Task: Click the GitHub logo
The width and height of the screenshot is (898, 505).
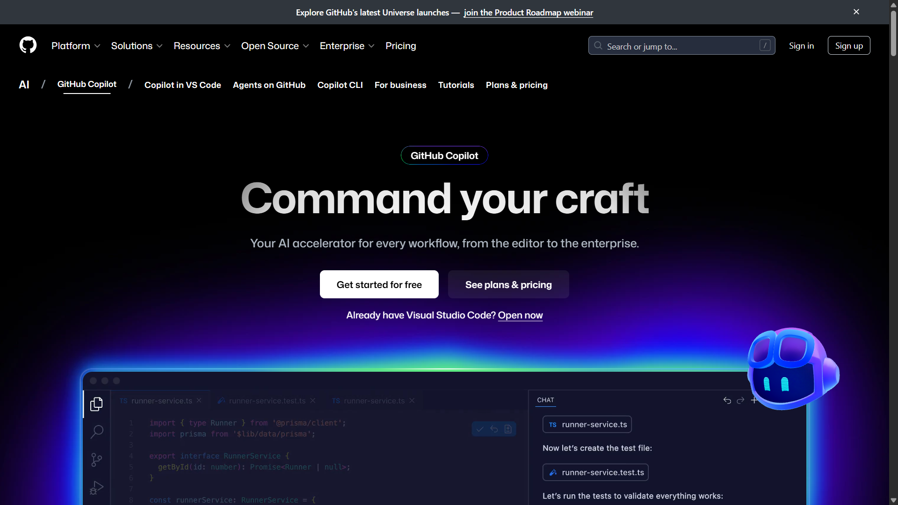Action: [x=28, y=45]
